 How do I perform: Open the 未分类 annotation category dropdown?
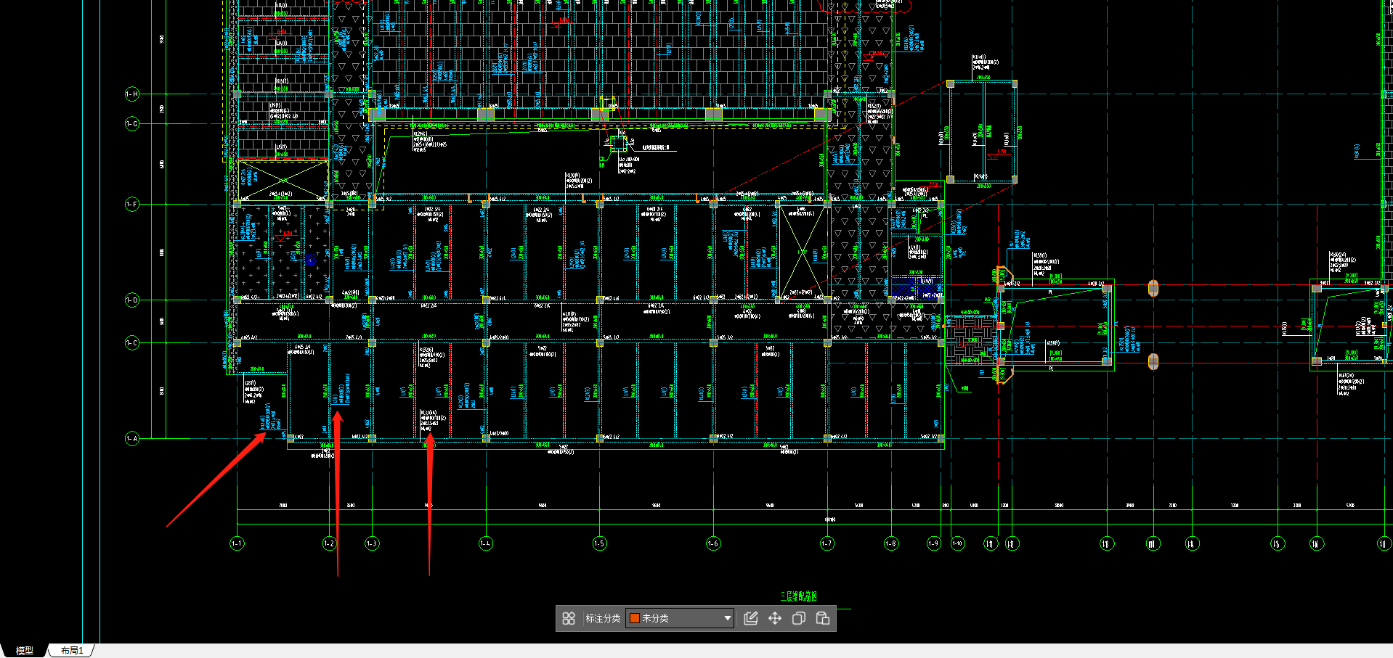coord(680,618)
